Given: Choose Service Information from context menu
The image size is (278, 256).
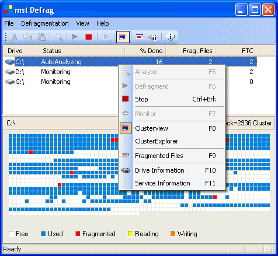Looking at the screenshot, I should (172, 183).
